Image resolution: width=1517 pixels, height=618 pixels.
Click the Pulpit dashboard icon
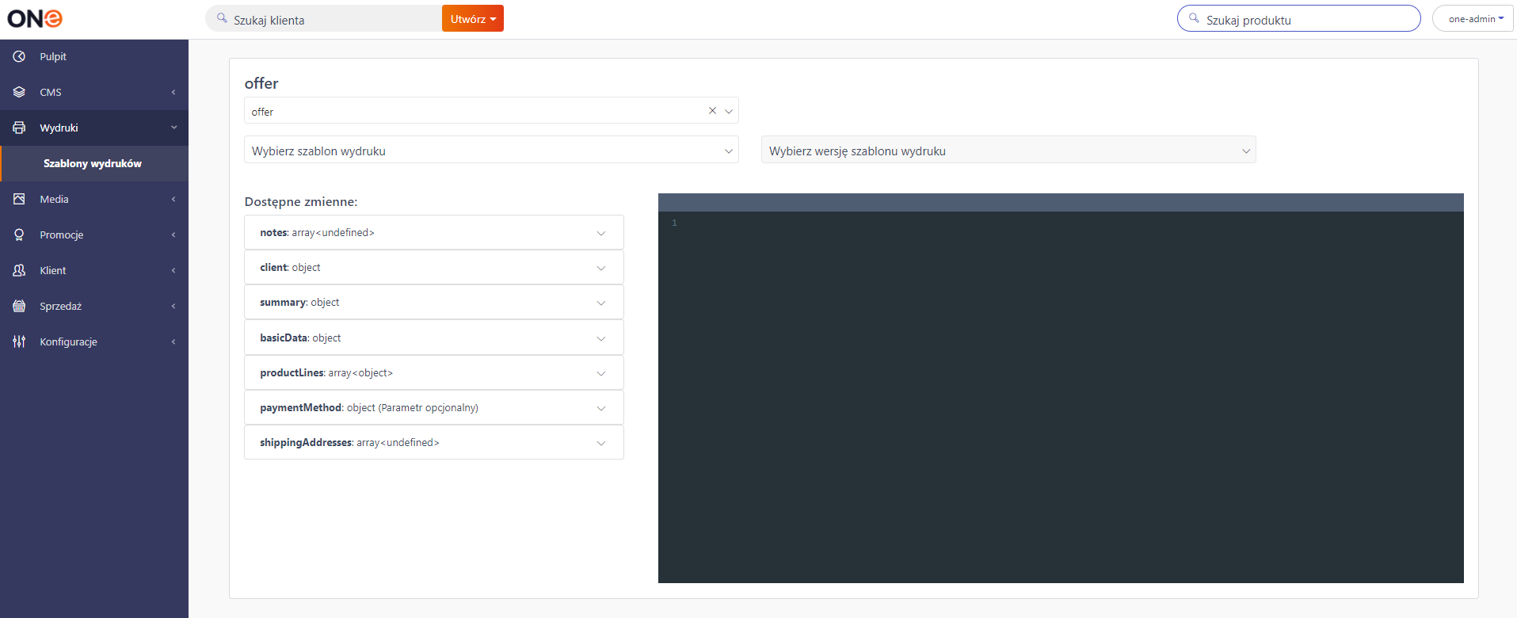tap(19, 56)
